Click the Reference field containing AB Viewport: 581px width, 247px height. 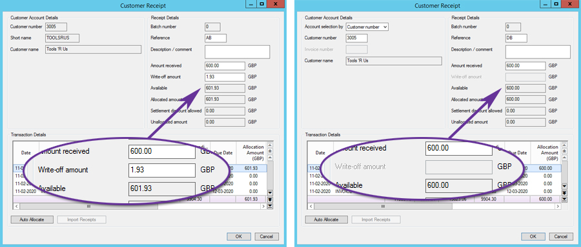tap(215, 38)
